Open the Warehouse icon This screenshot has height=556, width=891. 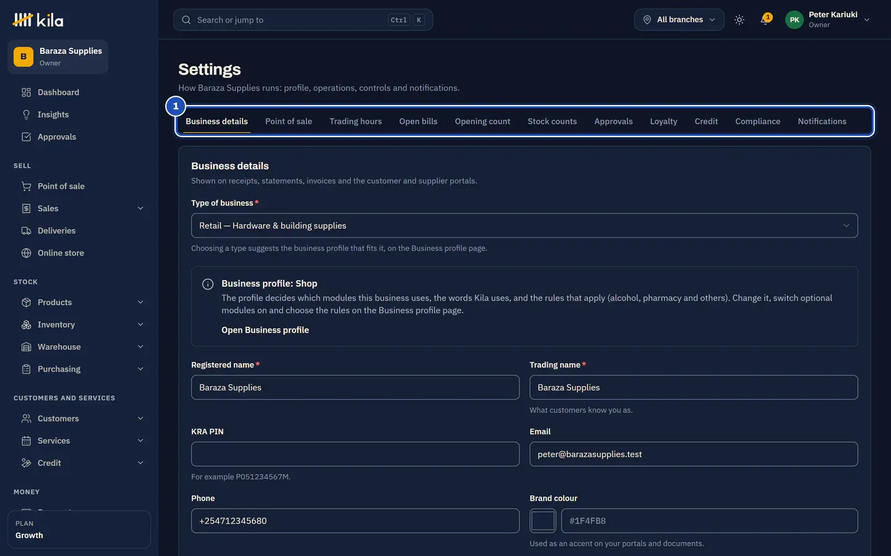pyautogui.click(x=26, y=347)
